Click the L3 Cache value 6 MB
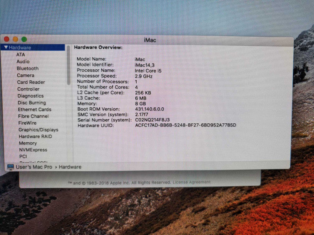The image size is (314, 235). point(141,98)
